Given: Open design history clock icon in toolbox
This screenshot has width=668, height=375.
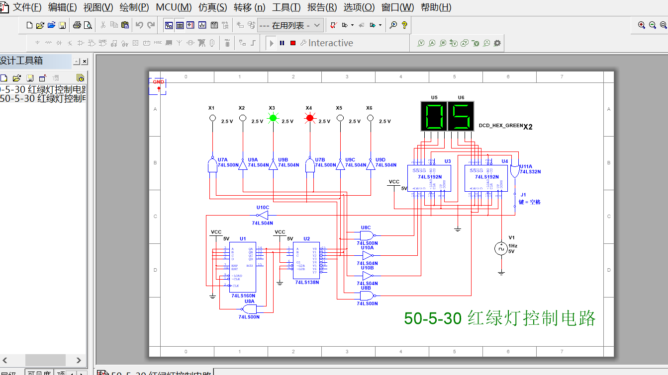Looking at the screenshot, I should [x=80, y=78].
